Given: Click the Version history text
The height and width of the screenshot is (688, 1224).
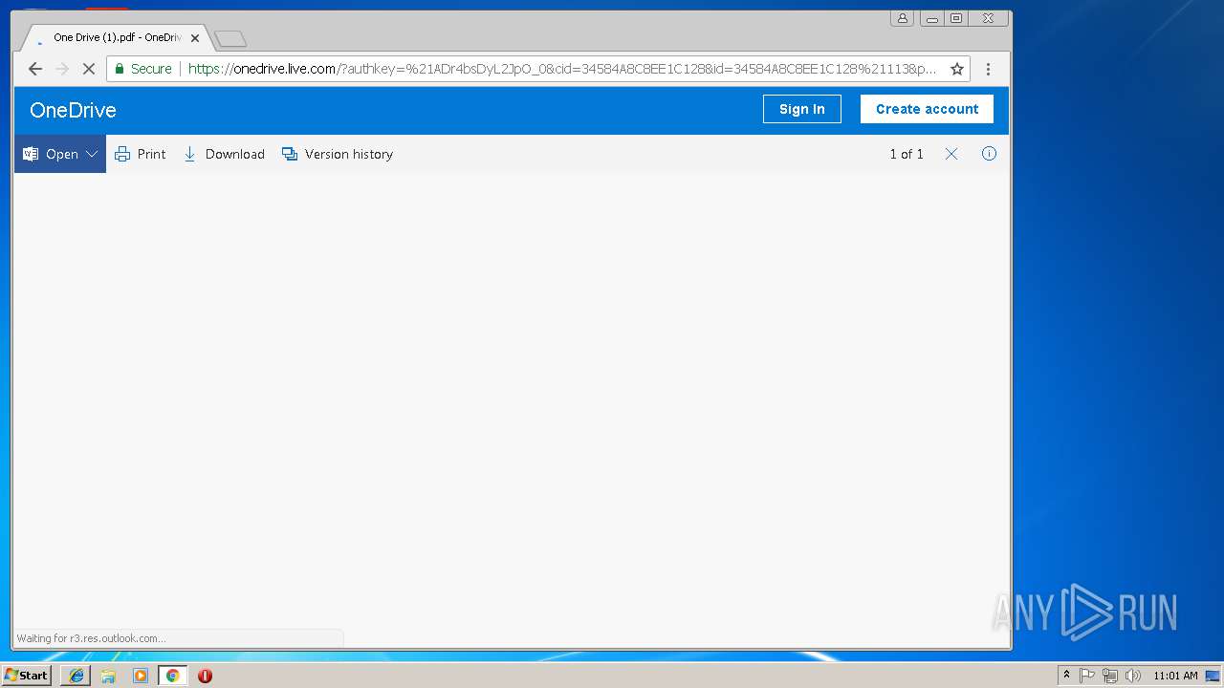Looking at the screenshot, I should click(349, 154).
